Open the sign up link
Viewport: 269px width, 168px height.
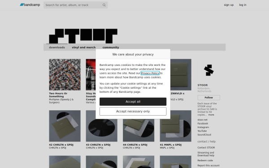(x=229, y=5)
